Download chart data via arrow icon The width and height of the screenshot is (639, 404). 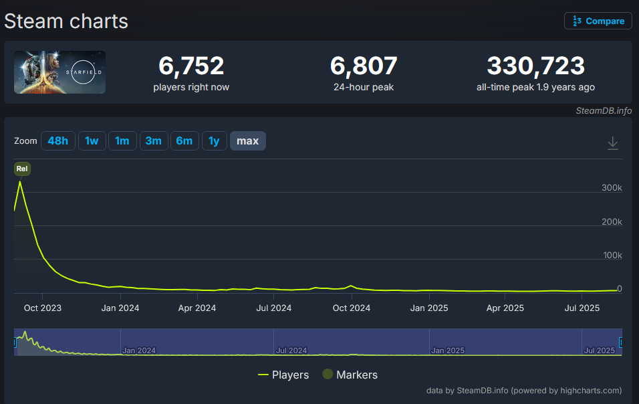tap(612, 144)
